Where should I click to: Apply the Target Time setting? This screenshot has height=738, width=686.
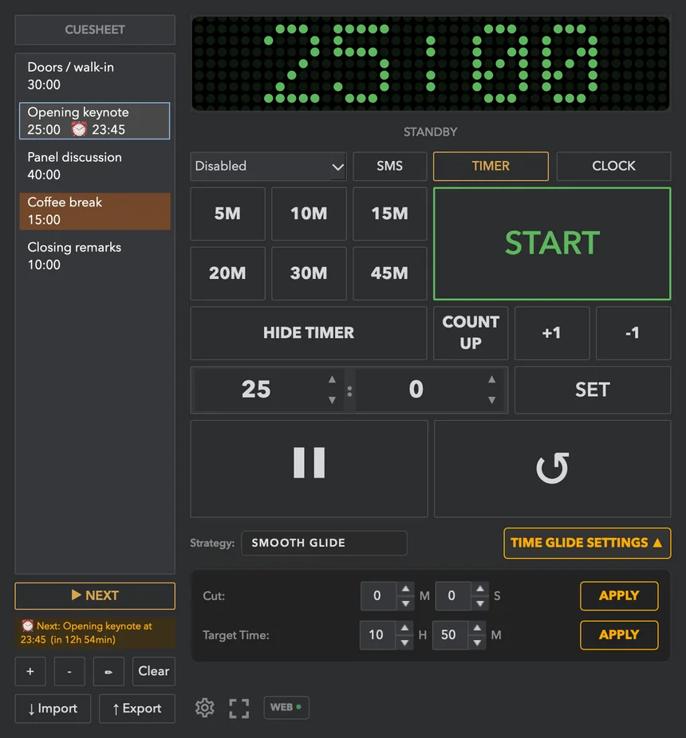619,635
